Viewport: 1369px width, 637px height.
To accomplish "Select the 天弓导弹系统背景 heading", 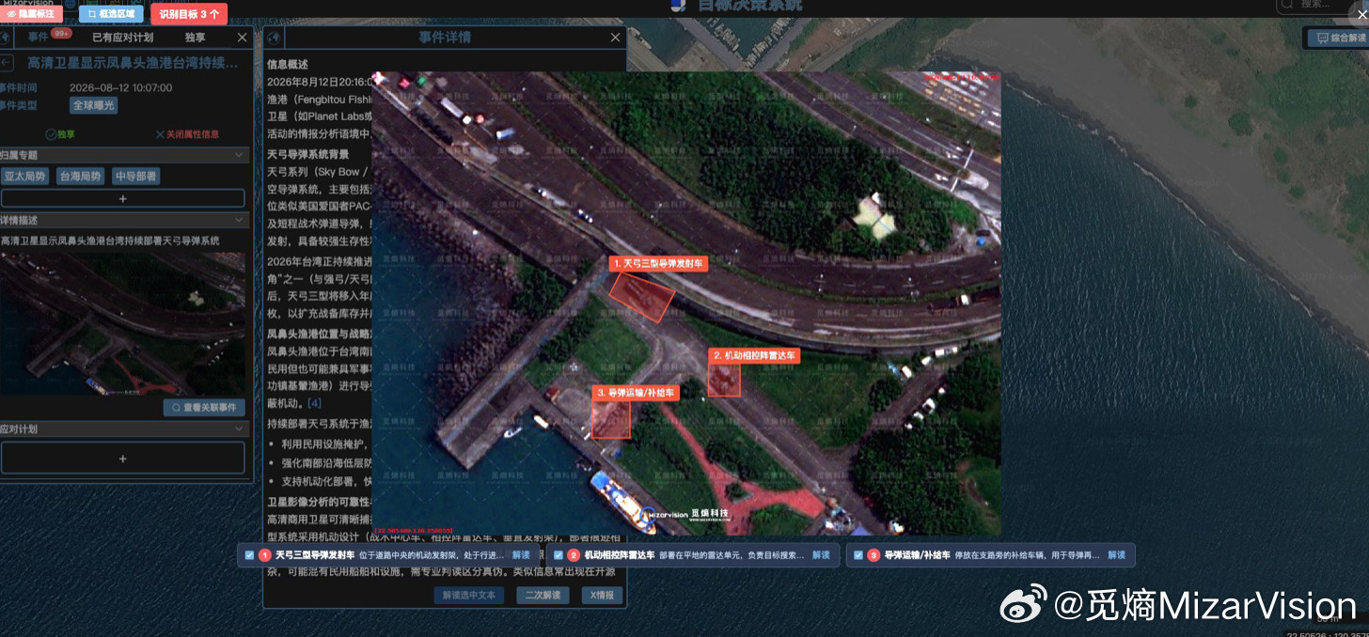I will tap(307, 153).
